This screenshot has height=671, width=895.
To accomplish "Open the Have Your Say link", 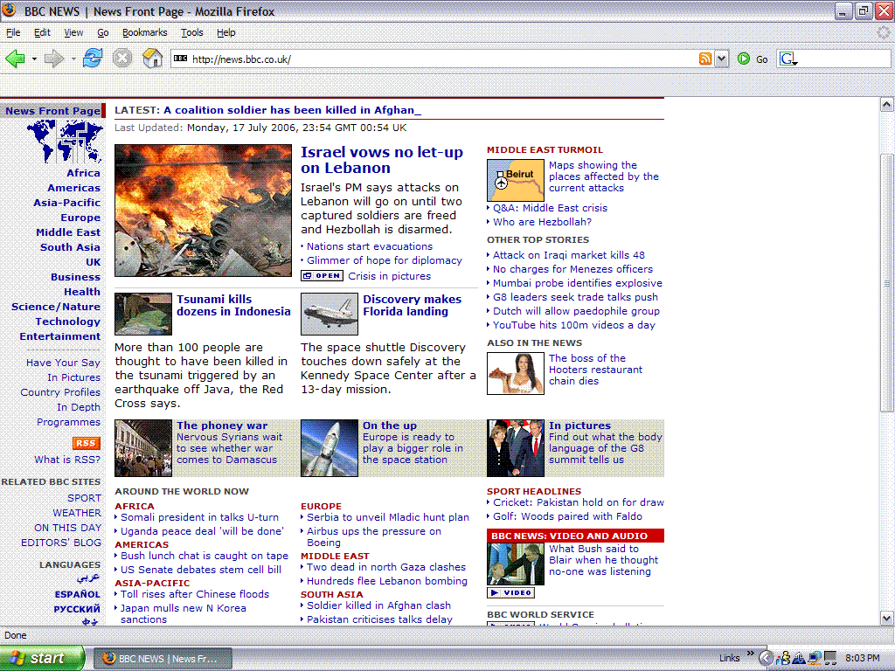I will coord(63,363).
